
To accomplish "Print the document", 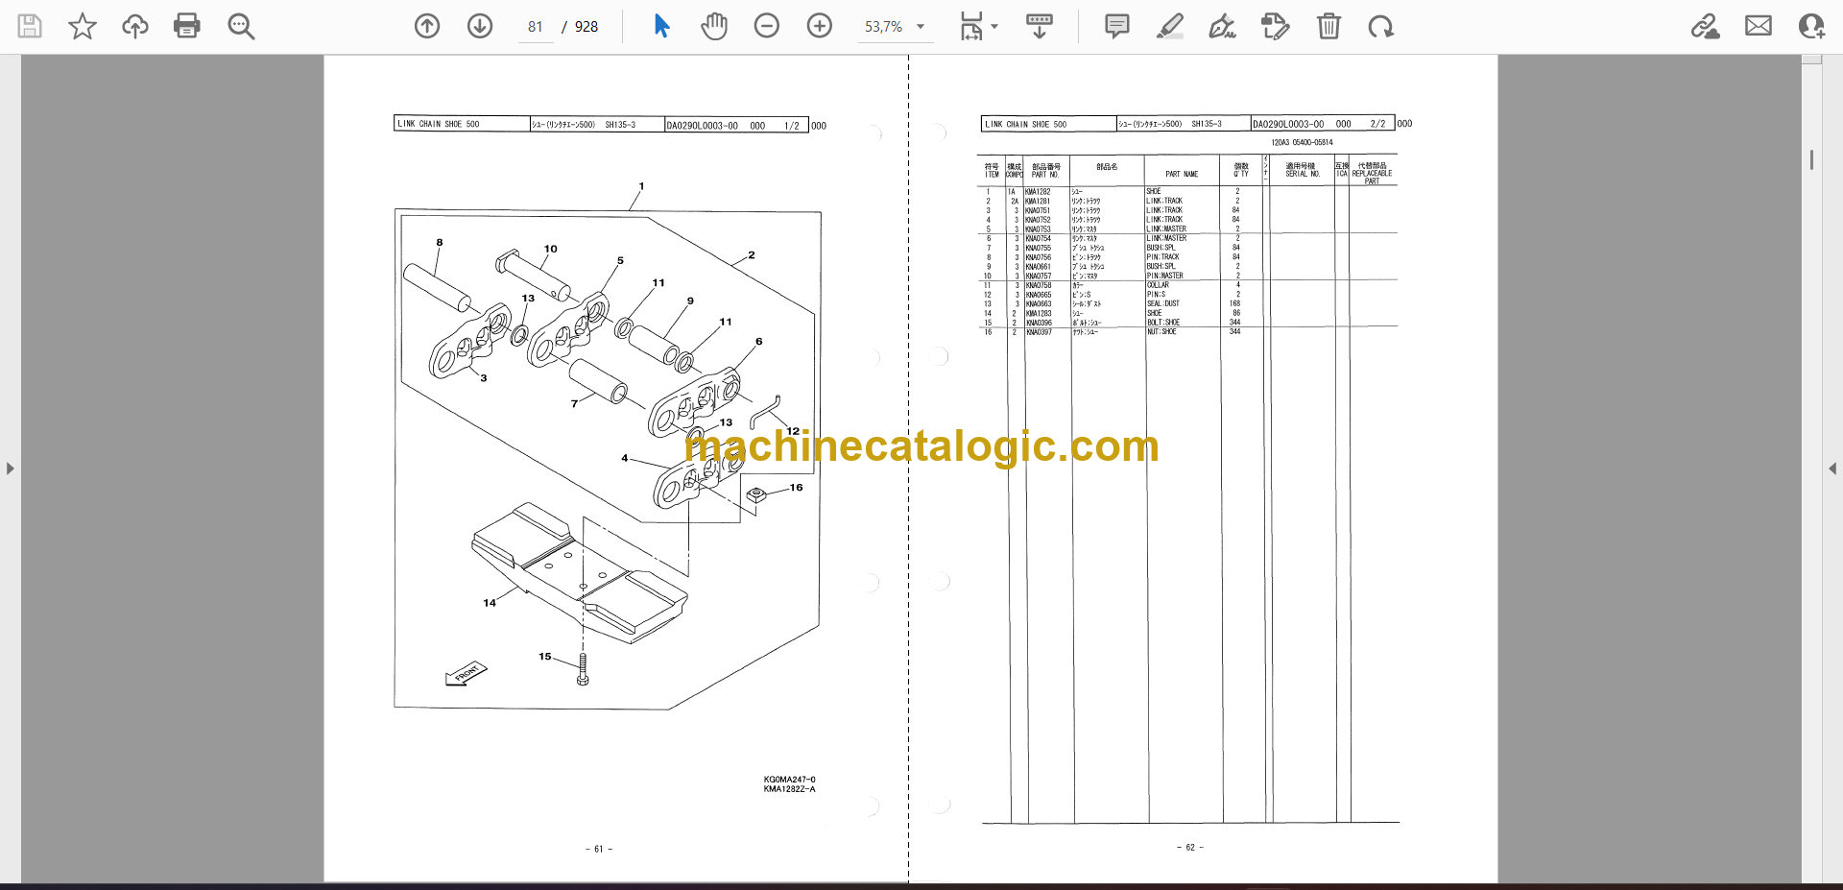I will (x=187, y=26).
